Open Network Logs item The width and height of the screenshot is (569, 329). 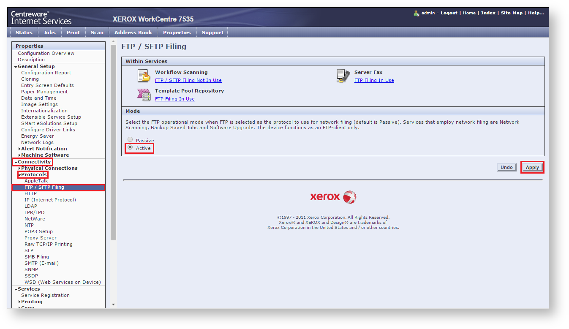click(x=37, y=142)
